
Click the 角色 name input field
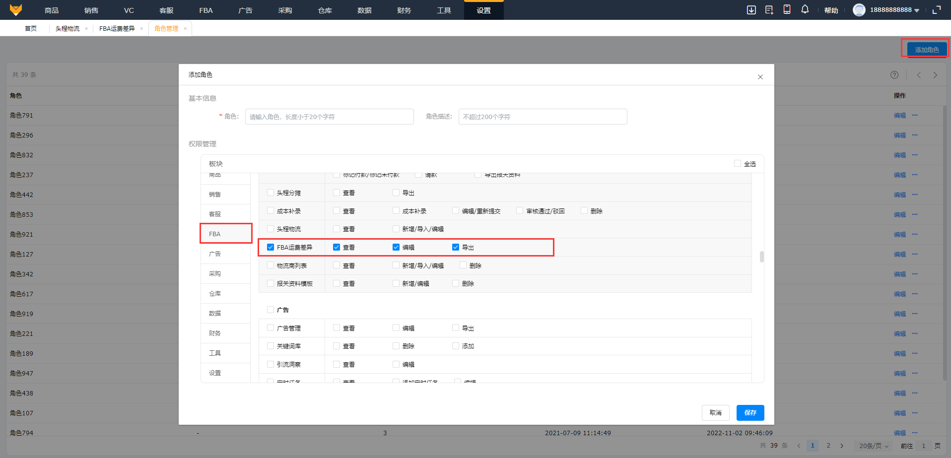click(329, 117)
